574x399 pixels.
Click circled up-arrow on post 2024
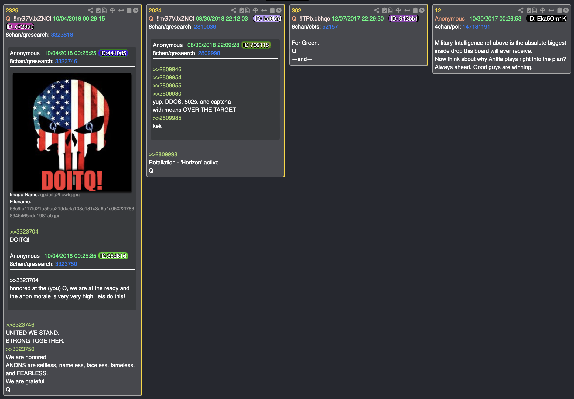coord(279,10)
